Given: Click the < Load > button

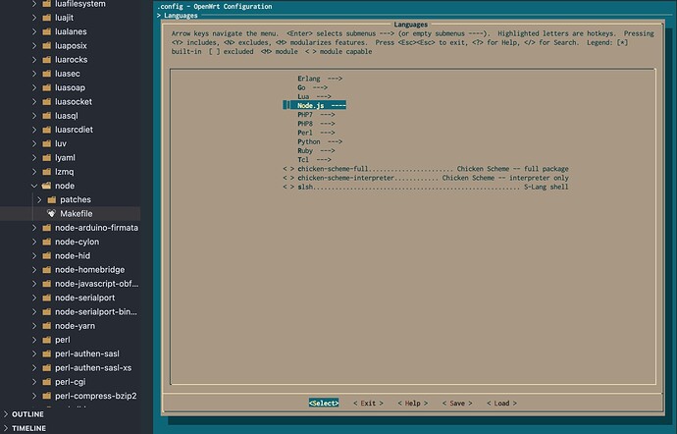Looking at the screenshot, I should pos(501,403).
